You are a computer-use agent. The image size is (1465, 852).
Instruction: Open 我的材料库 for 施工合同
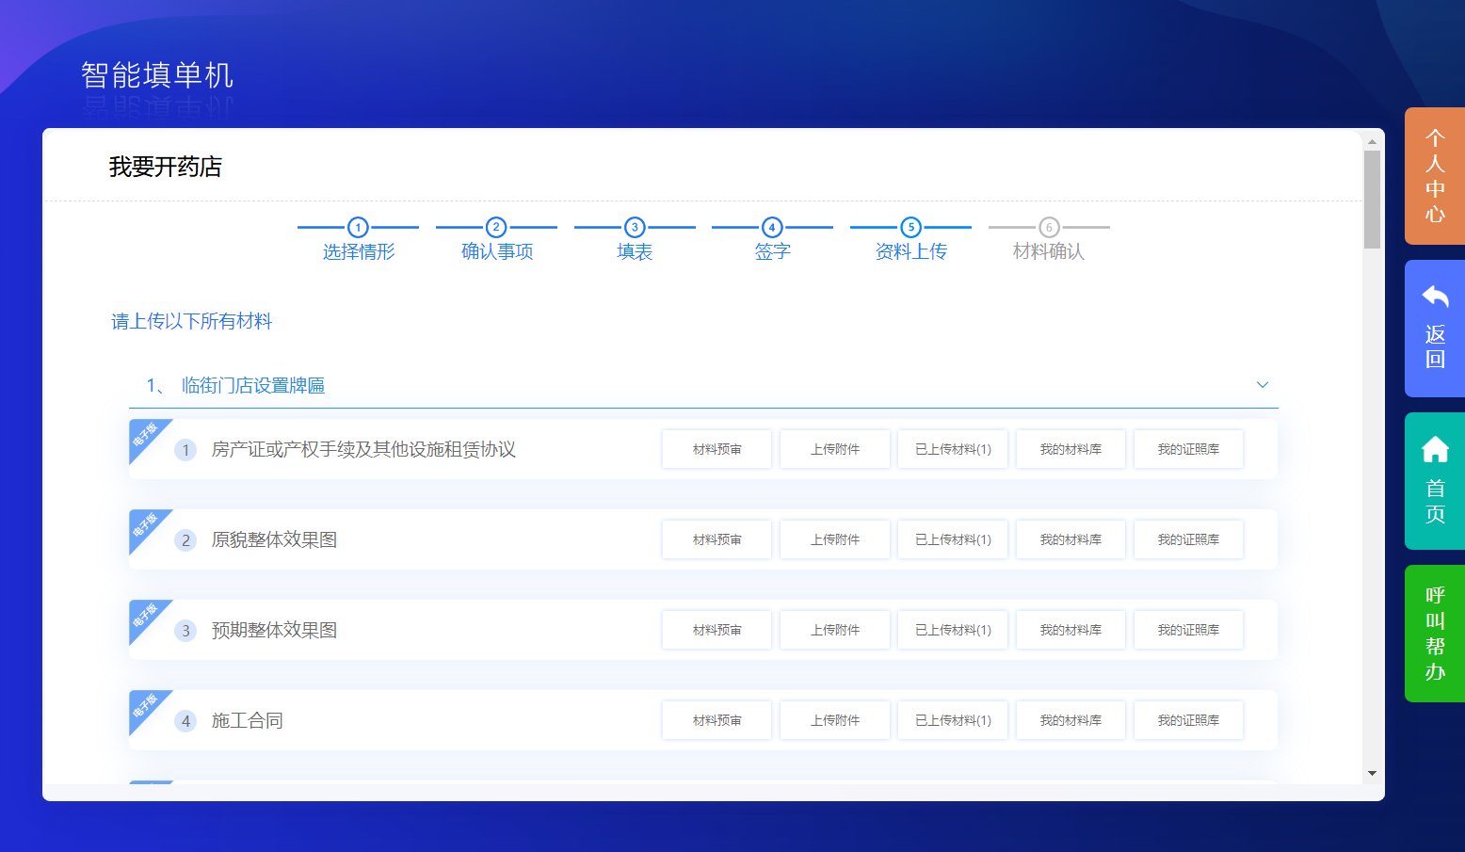tap(1071, 719)
